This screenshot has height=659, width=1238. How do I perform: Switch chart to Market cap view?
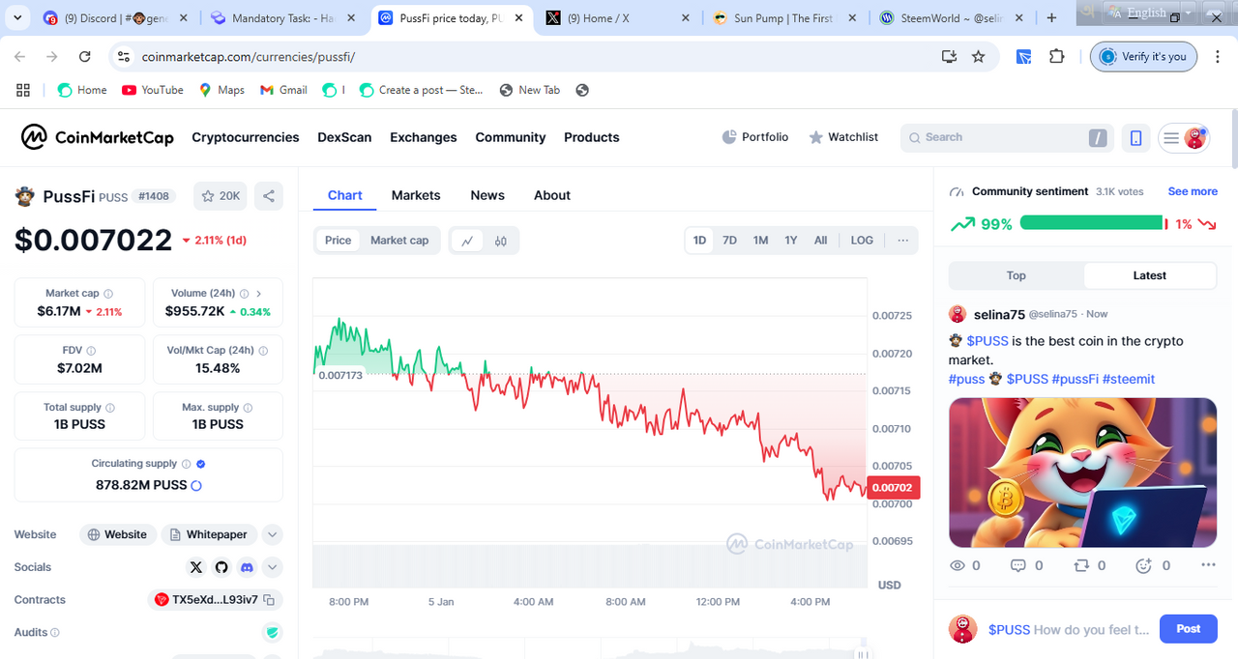click(399, 241)
